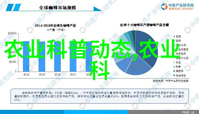This screenshot has height=114, width=199.
Task: Click the 中商产业研究院 logo icon
Action: 164,6
